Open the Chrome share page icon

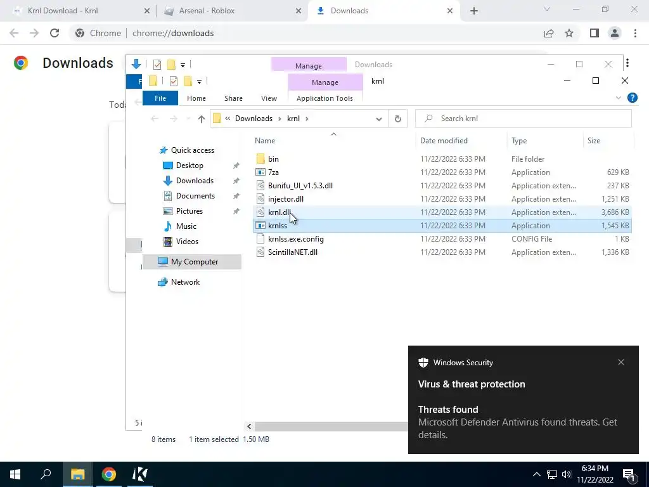pyautogui.click(x=549, y=33)
